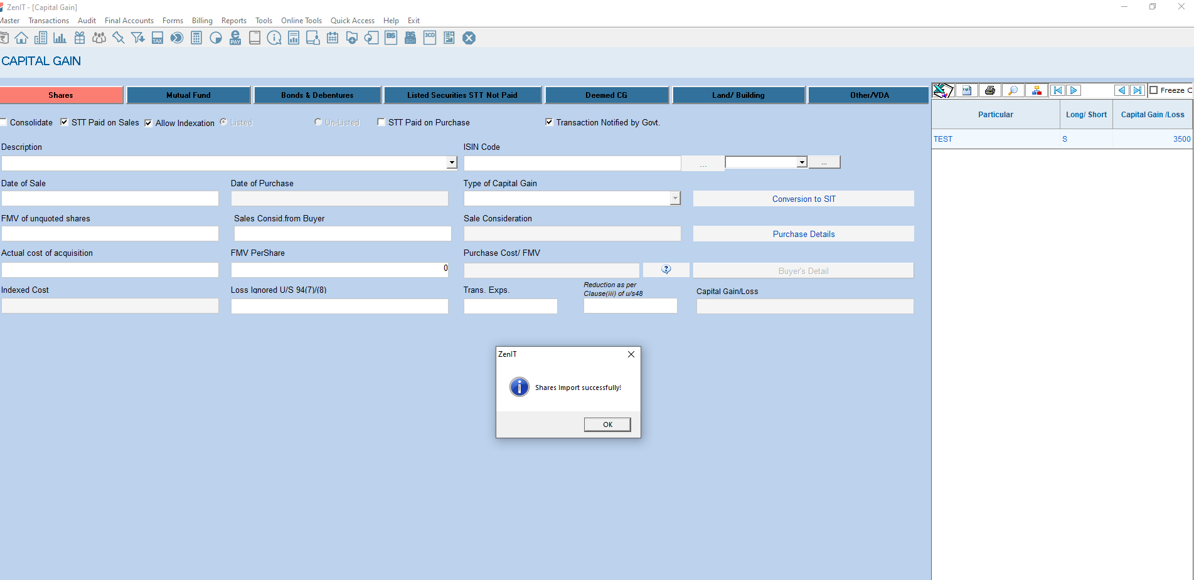Select the TEST row in grid
The image size is (1194, 580).
pos(1062,139)
